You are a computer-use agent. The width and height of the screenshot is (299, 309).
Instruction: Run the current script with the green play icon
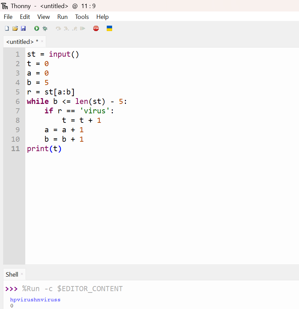tap(36, 29)
